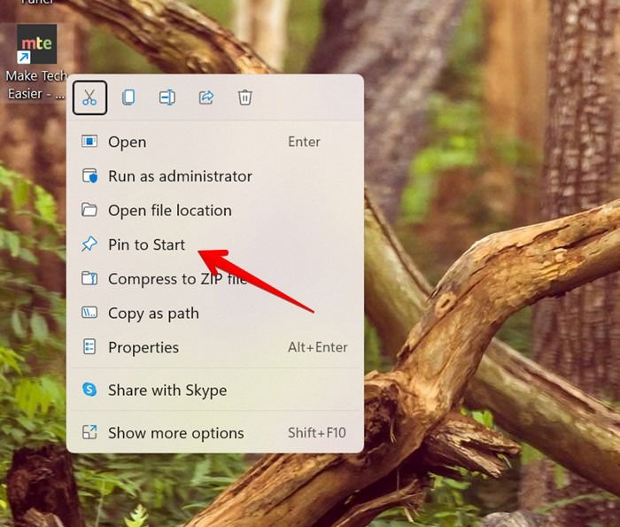The height and width of the screenshot is (527, 620).
Task: Click the Delete trash icon
Action: click(244, 97)
